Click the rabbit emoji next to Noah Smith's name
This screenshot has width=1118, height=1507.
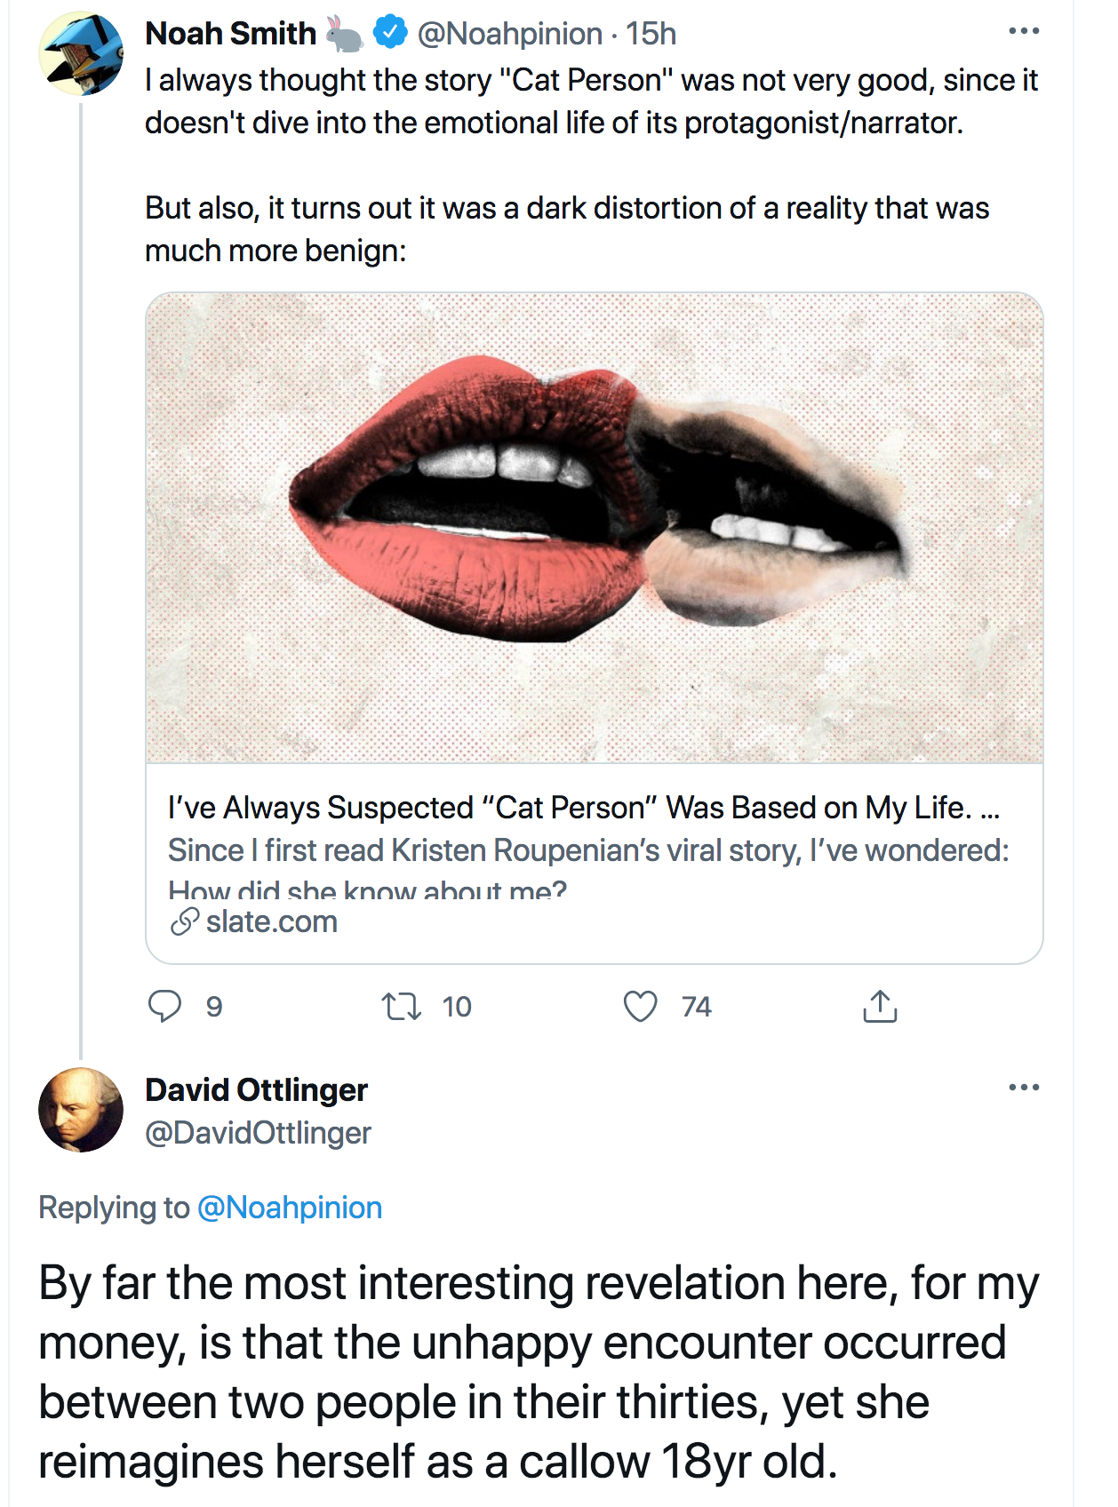344,34
